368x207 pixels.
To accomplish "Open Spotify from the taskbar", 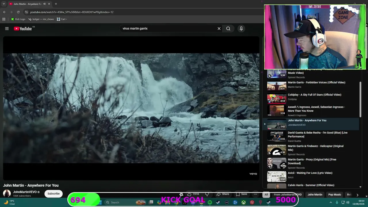I will click(x=210, y=202).
